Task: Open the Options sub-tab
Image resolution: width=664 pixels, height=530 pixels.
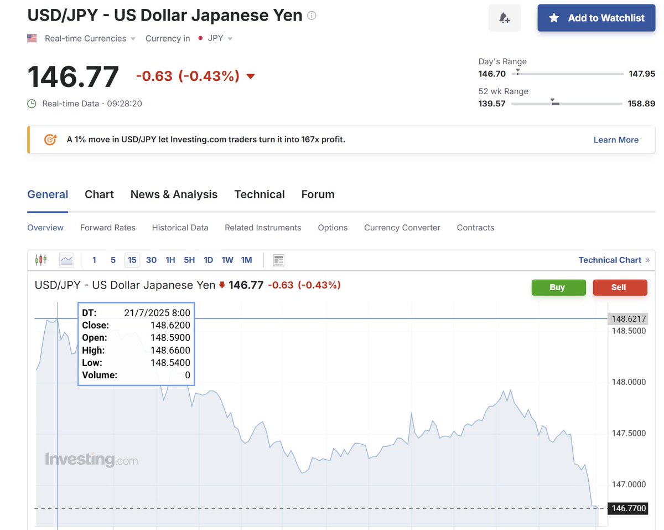Action: (x=333, y=228)
